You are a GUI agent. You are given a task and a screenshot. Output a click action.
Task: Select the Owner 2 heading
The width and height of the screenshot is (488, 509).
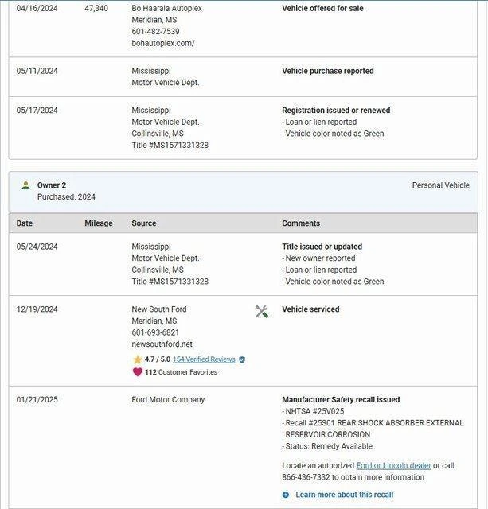point(52,185)
